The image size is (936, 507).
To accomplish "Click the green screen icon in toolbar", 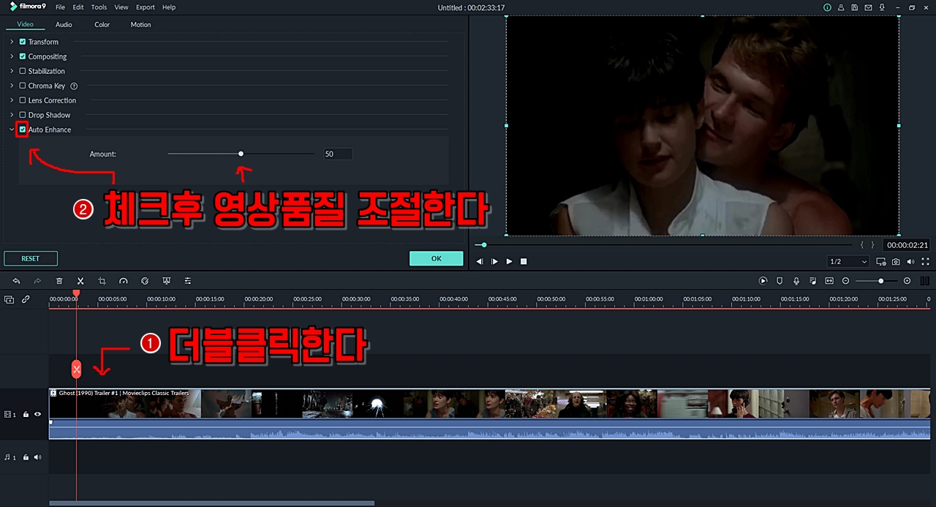I will [167, 281].
